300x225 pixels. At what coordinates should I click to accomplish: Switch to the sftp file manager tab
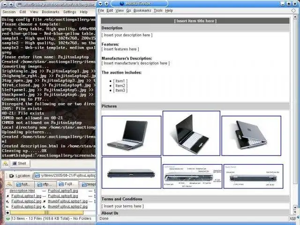click(x=45, y=184)
